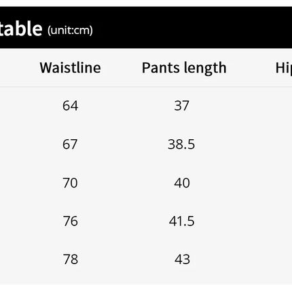Click the "table" title text in black banner
Image resolution: width=292 pixels, height=292 pixels.
coord(21,29)
